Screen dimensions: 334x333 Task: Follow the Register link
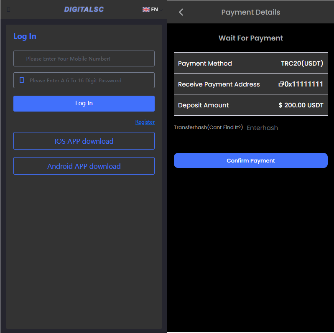(145, 122)
